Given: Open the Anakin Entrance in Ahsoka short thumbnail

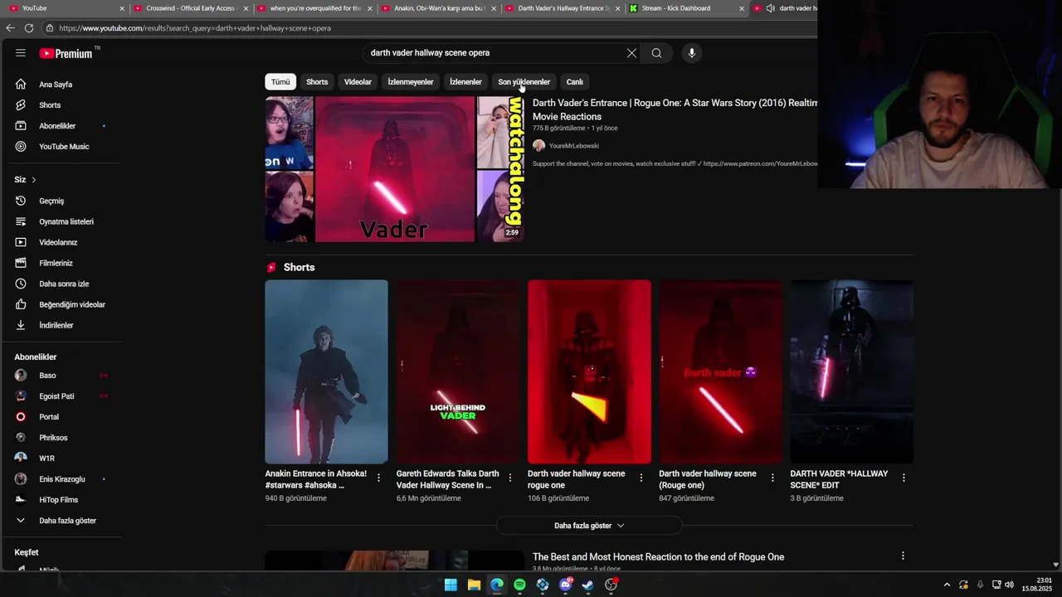Looking at the screenshot, I should (326, 371).
